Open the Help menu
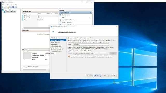Image resolution: width=166 pixels, height=93 pixels. point(16,5)
